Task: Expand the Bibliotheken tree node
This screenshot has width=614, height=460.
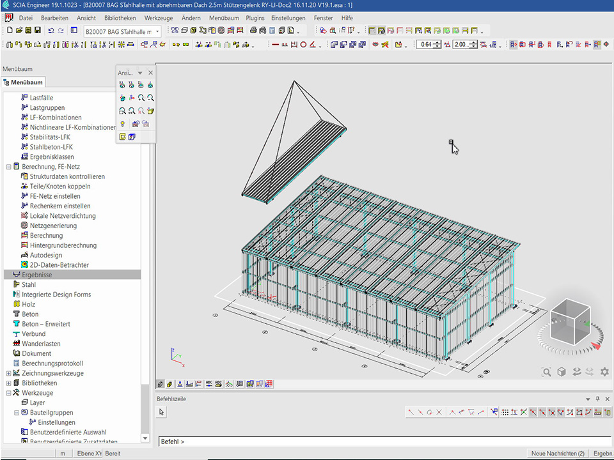Action: point(8,383)
